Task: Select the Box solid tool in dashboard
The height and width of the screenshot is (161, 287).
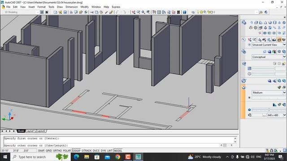Action: pos(256,23)
